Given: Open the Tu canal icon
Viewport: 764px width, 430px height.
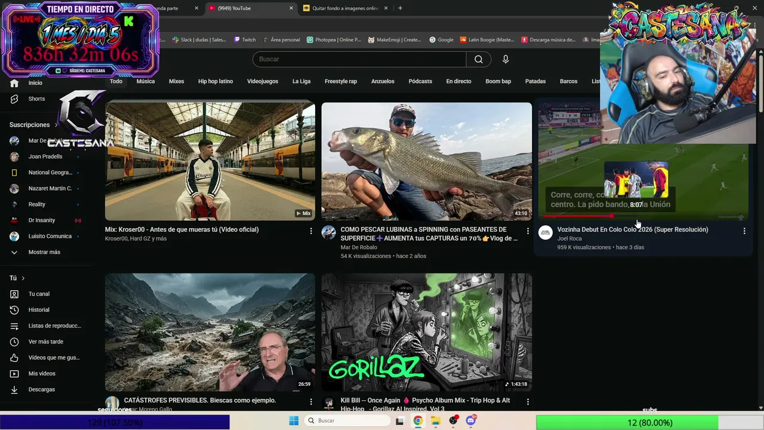Looking at the screenshot, I should click(x=14, y=294).
